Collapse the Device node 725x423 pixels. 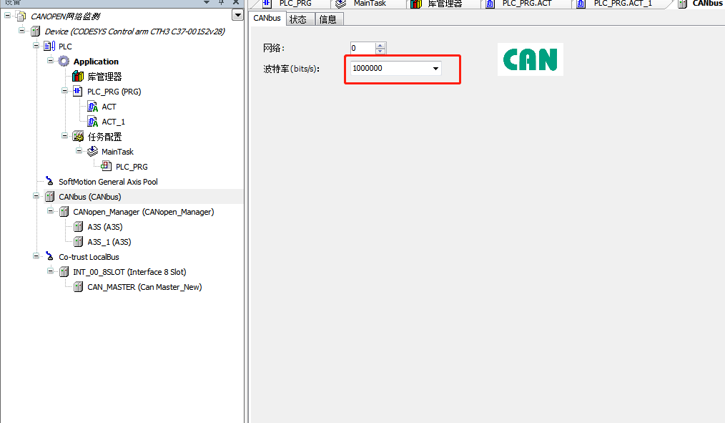21,31
